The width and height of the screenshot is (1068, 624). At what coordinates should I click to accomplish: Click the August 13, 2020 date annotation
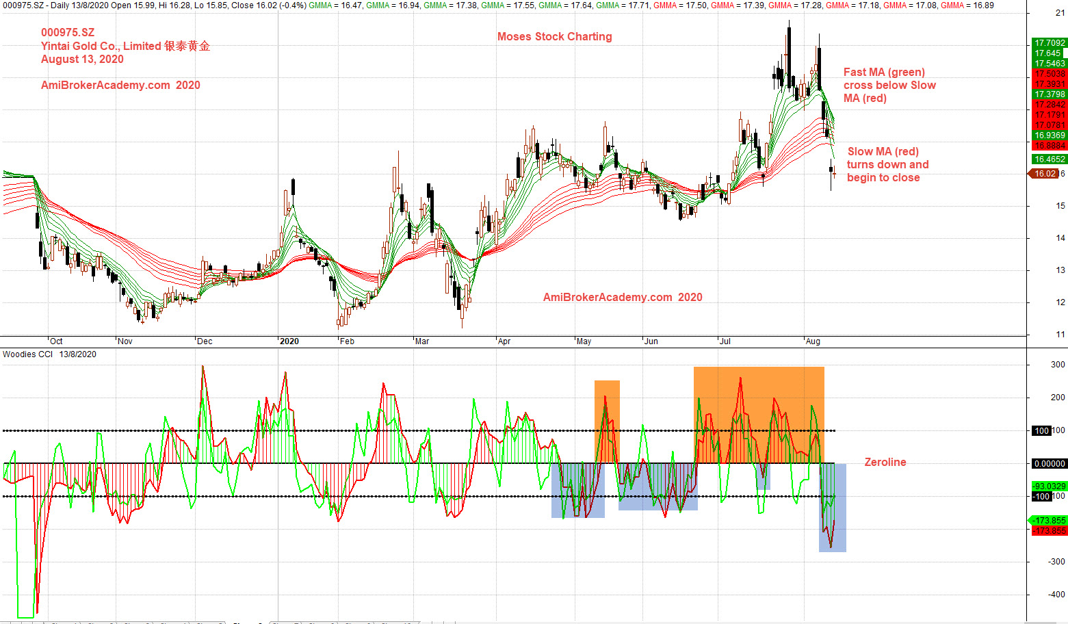[x=82, y=60]
